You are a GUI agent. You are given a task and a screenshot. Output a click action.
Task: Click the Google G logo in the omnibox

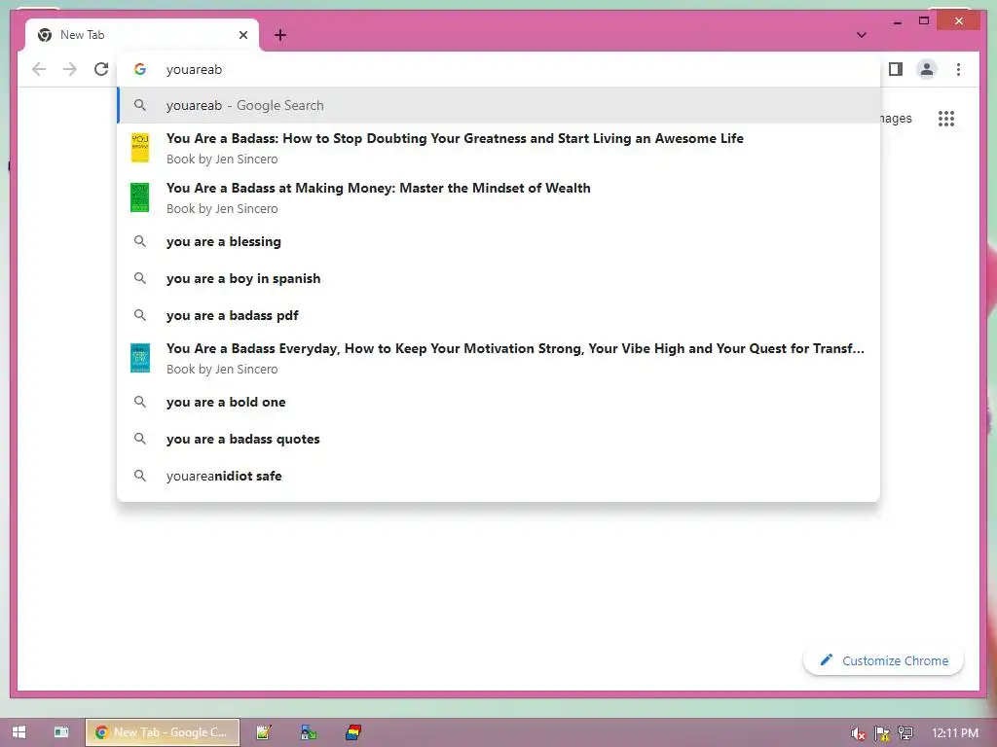[140, 69]
